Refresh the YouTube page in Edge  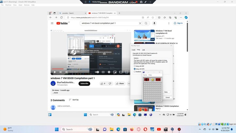point(61,17)
